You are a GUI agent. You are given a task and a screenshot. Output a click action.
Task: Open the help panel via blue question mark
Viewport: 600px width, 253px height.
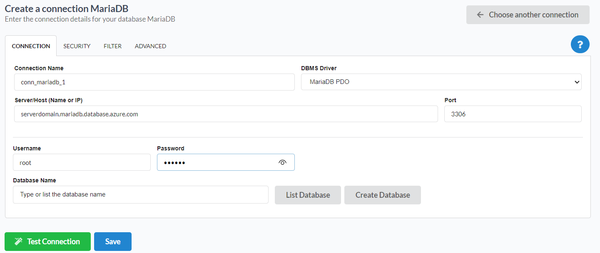click(x=580, y=44)
